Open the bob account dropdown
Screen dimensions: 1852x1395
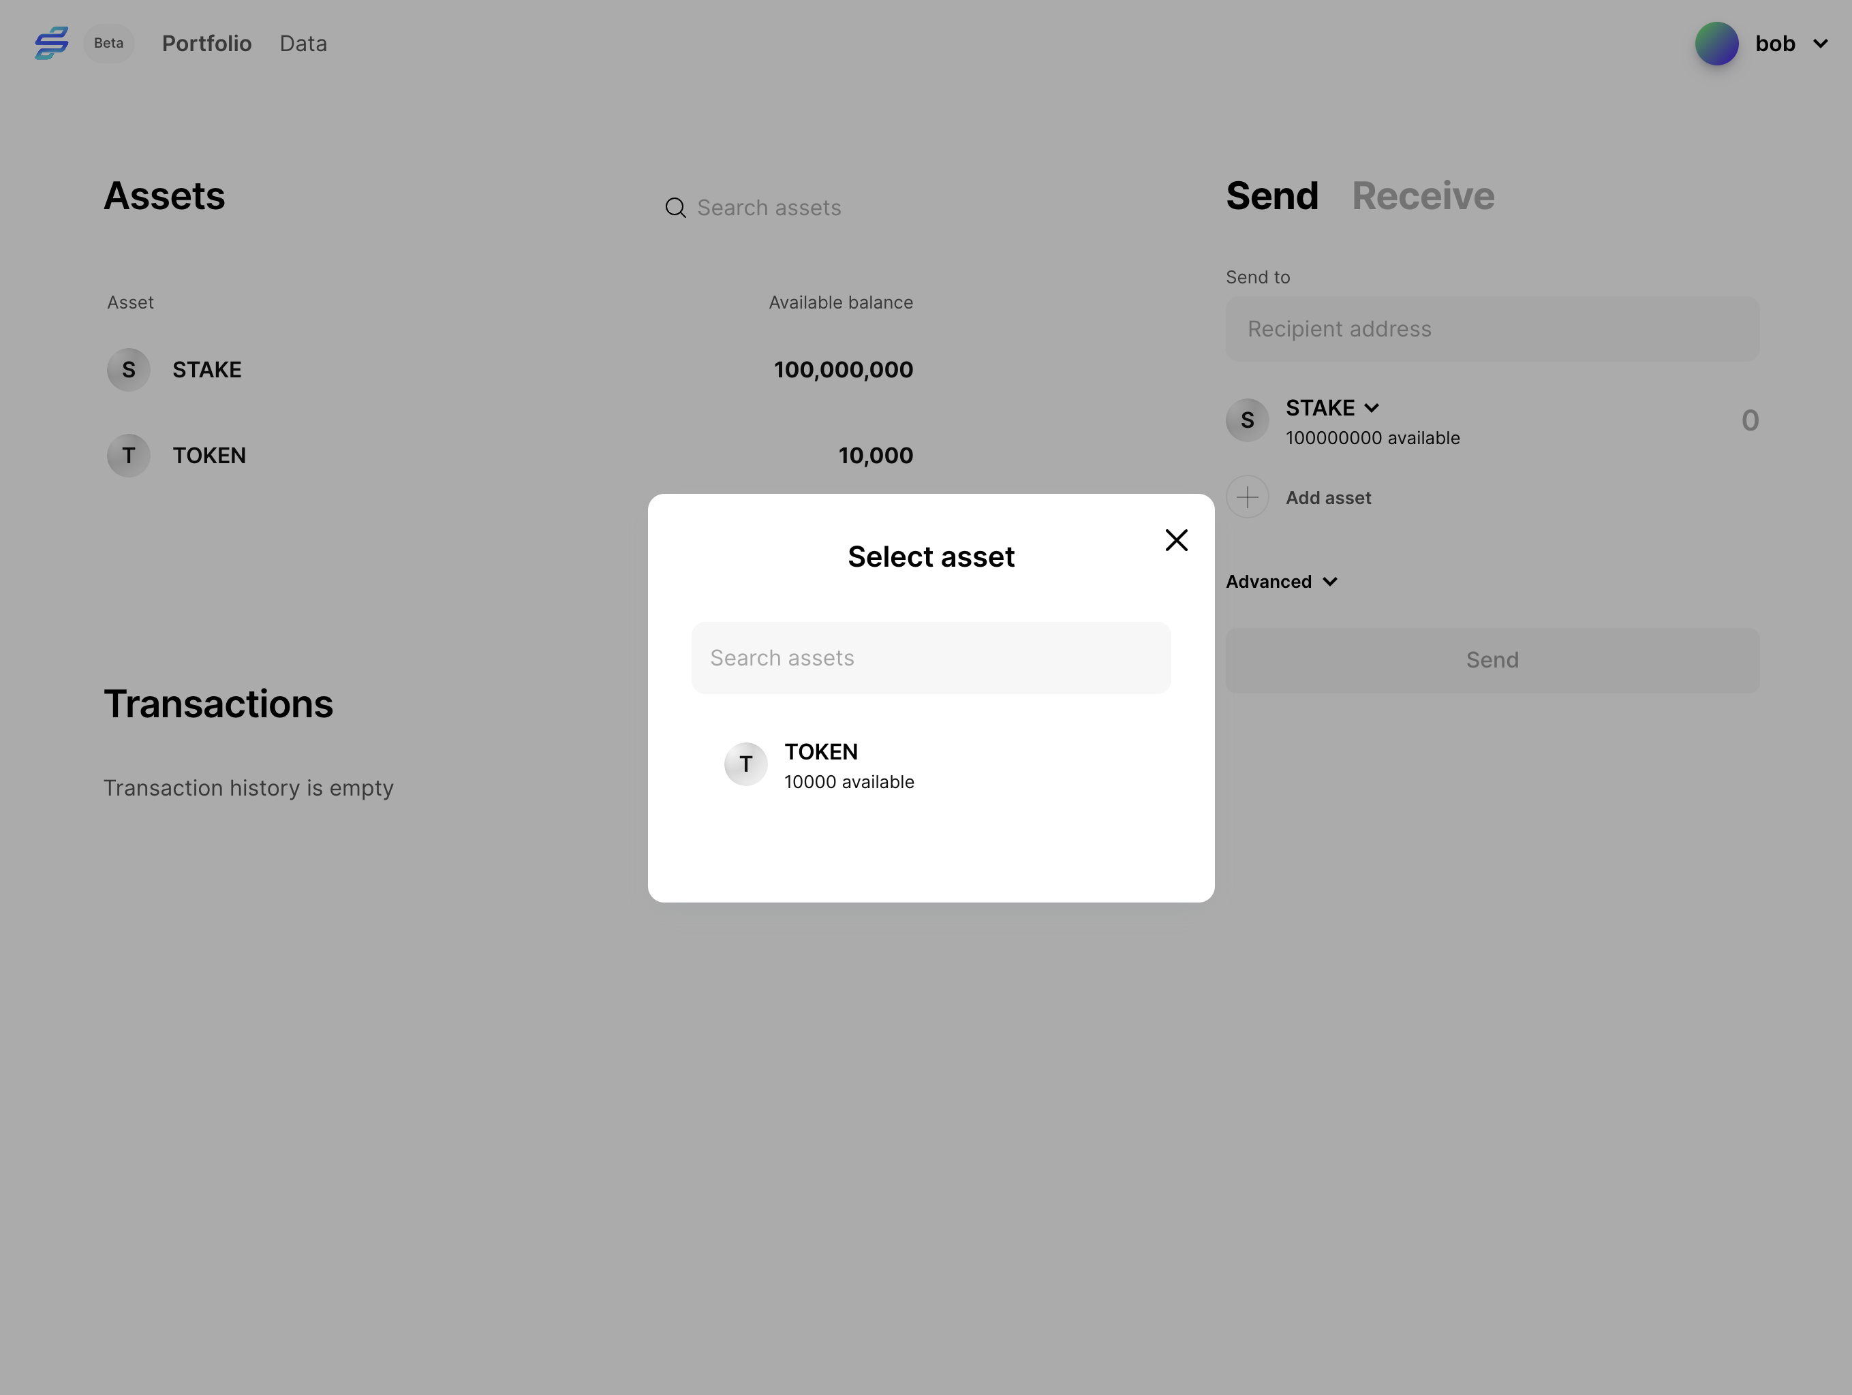click(1820, 44)
